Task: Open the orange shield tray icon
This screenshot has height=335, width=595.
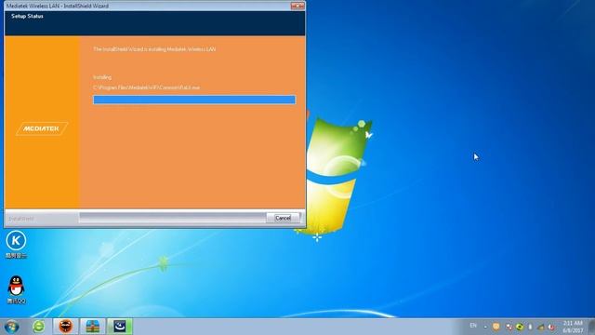Action: [x=496, y=327]
